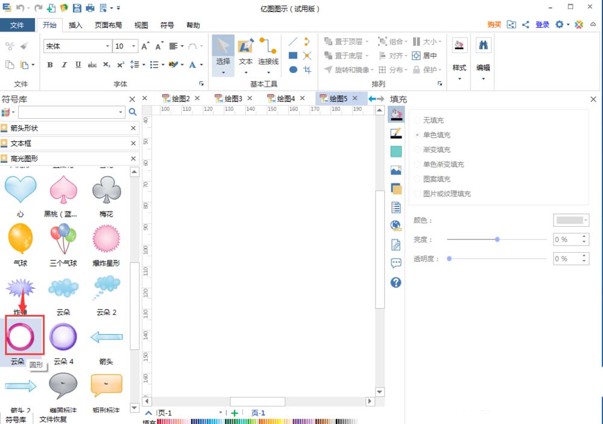Close the 箭头形状 library category
Viewport: 603px width, 424px height.
coord(133,128)
